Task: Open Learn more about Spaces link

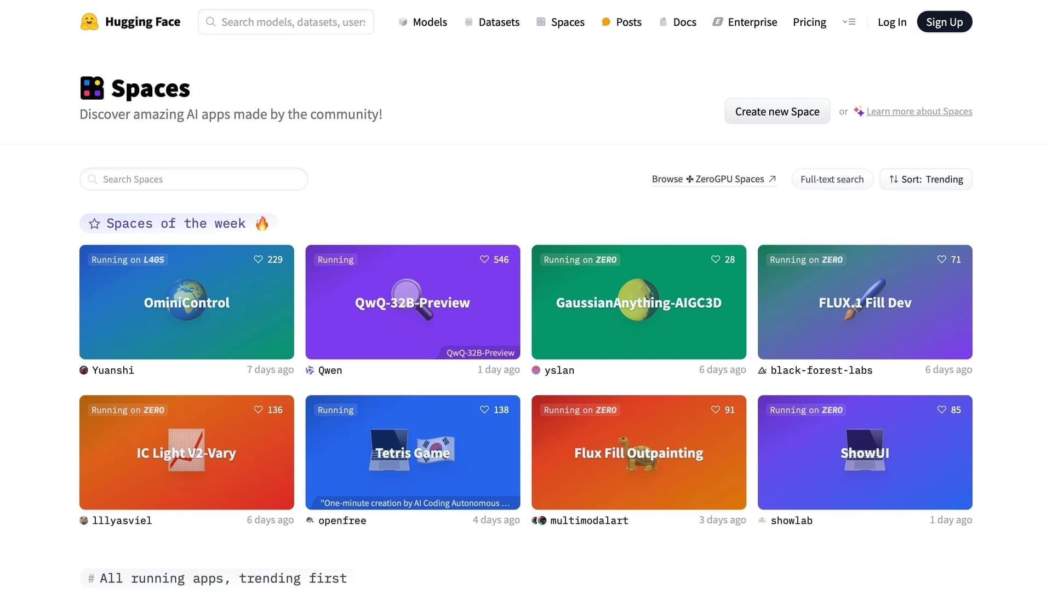Action: coord(919,111)
